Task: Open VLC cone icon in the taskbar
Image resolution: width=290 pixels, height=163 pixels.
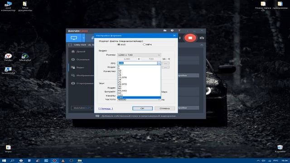Action: (x=63, y=161)
